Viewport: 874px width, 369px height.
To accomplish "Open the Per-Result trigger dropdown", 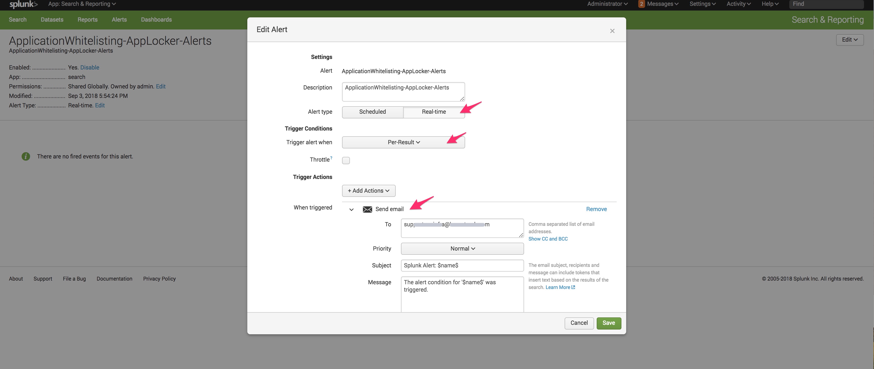I will tap(403, 142).
